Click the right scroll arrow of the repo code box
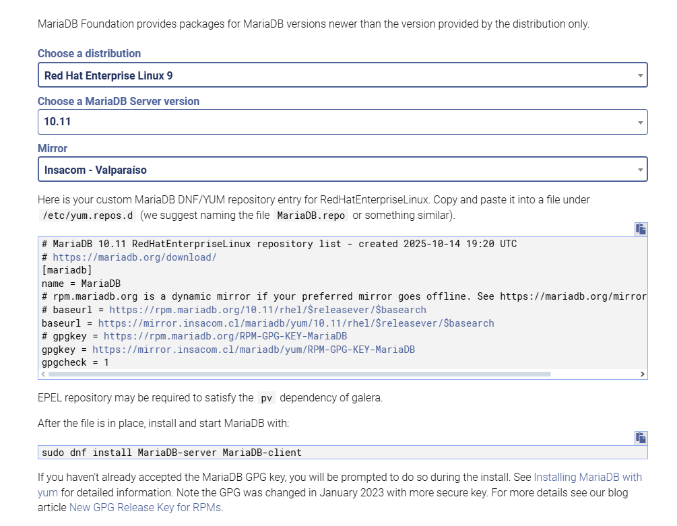Viewport: 677px width, 526px height. (642, 374)
